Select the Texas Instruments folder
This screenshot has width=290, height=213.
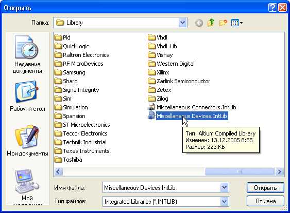click(x=82, y=151)
